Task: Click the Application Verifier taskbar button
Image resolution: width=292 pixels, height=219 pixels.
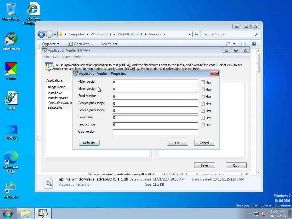Action: pyautogui.click(x=43, y=213)
